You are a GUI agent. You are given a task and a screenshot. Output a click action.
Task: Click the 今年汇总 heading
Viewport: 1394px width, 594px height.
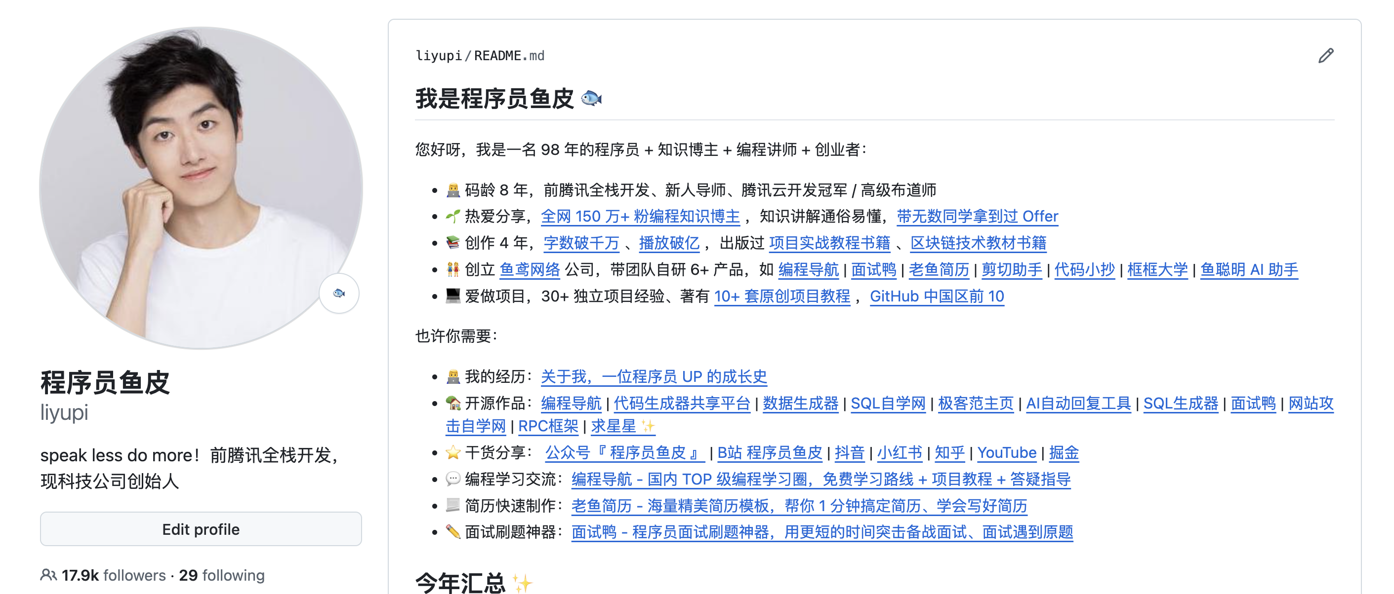[474, 583]
